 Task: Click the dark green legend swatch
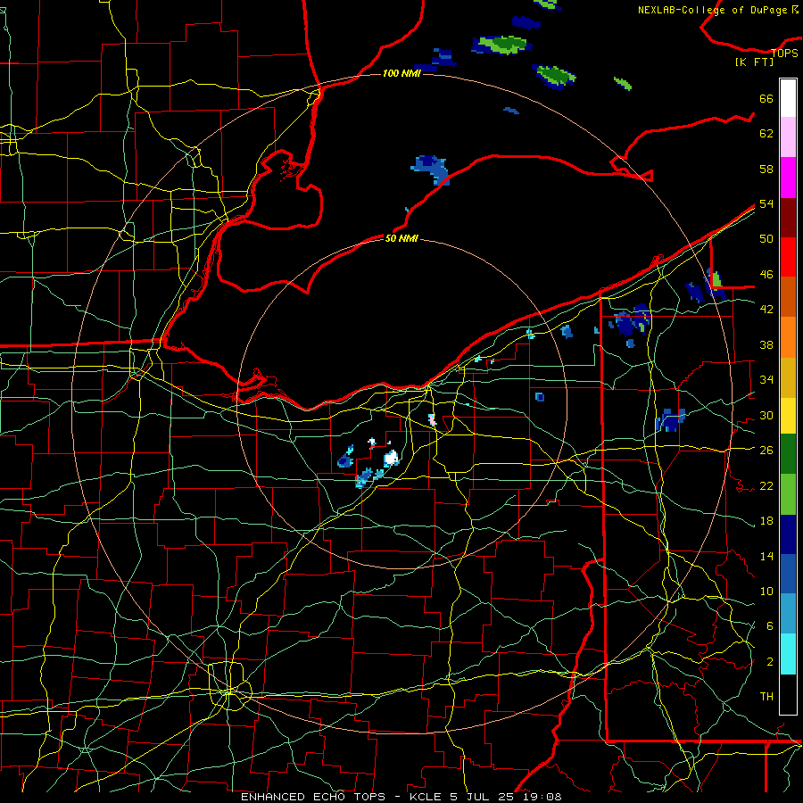click(x=788, y=454)
